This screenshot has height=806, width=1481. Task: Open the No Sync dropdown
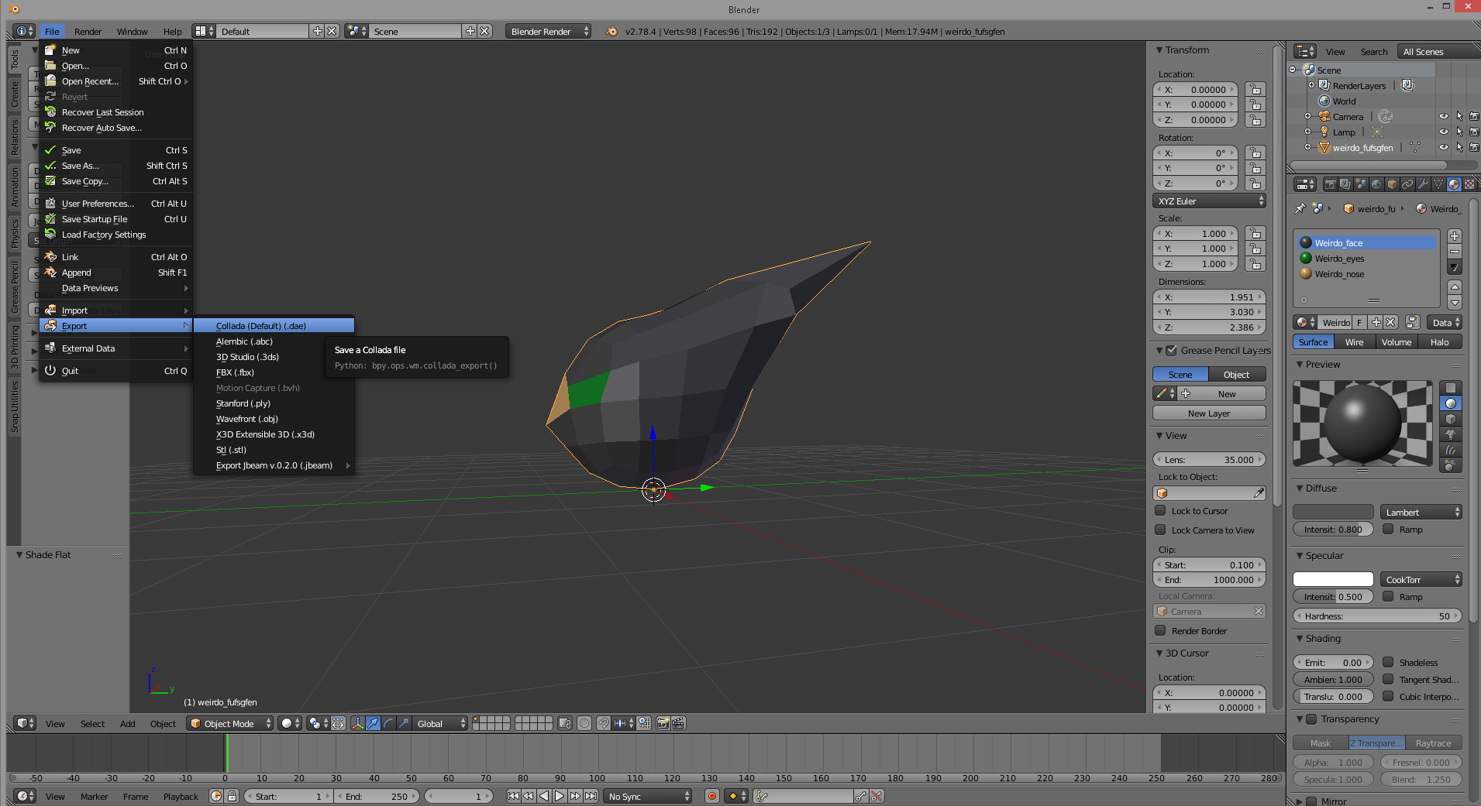click(x=648, y=796)
